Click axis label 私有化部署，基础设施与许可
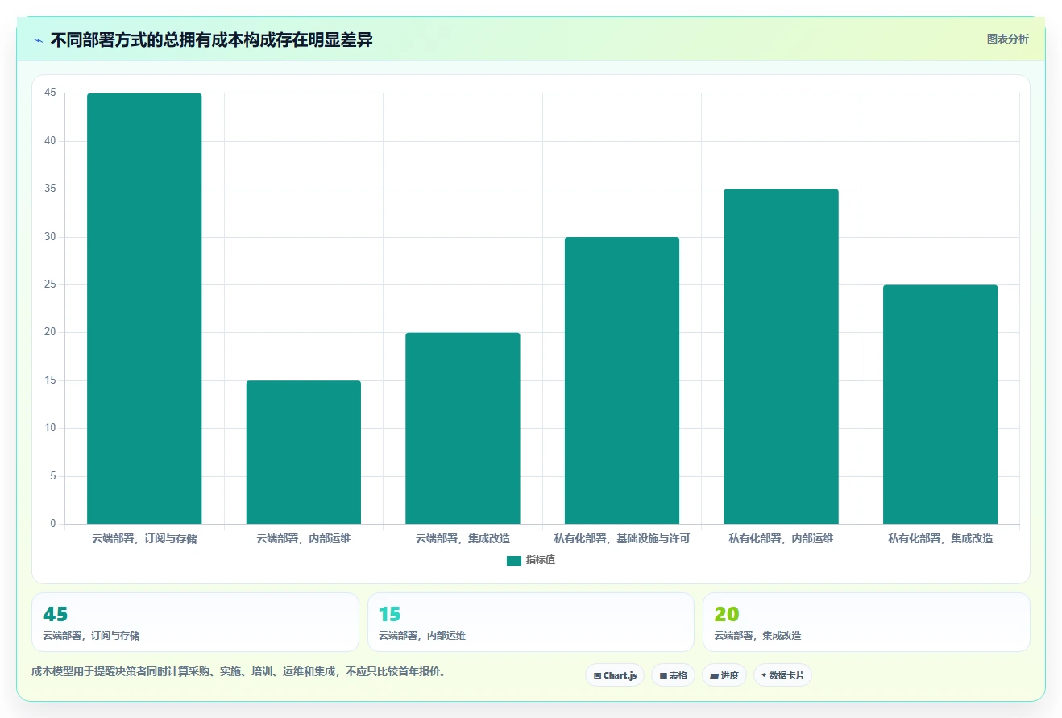1062x718 pixels. tap(622, 538)
